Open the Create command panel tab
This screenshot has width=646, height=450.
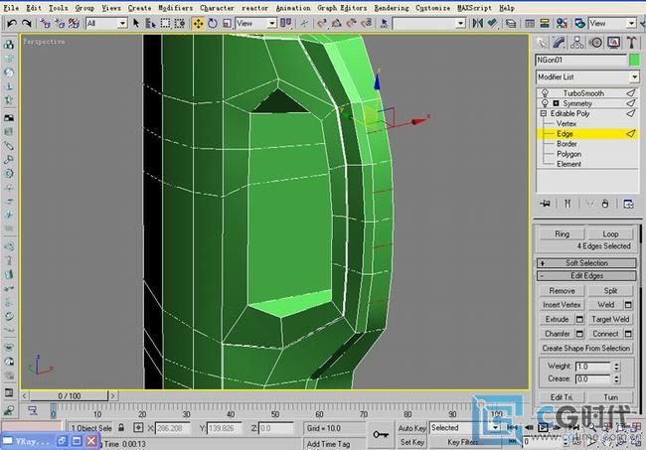point(543,43)
